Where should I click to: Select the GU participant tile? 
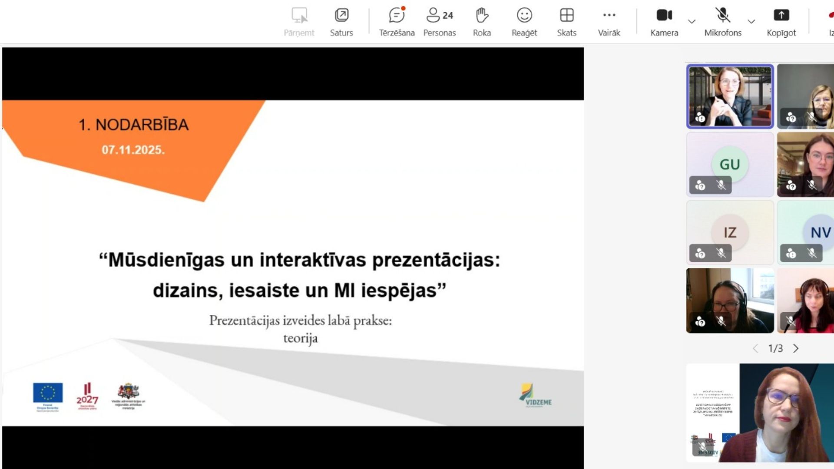pos(730,164)
